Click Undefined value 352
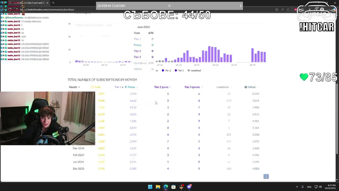Image resolution: width=339 pixels, height=191 pixels. point(229,169)
